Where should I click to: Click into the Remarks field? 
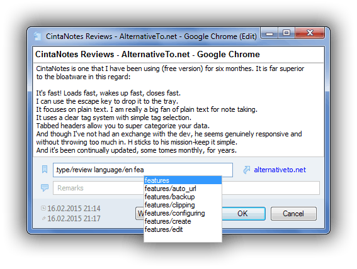point(186,188)
